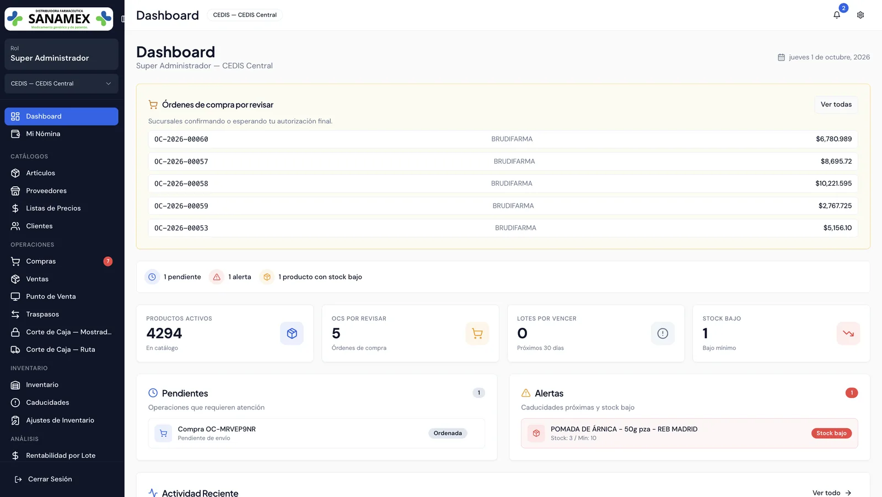Click the Cerrar Sesión logout icon
The height and width of the screenshot is (497, 882).
pos(18,479)
